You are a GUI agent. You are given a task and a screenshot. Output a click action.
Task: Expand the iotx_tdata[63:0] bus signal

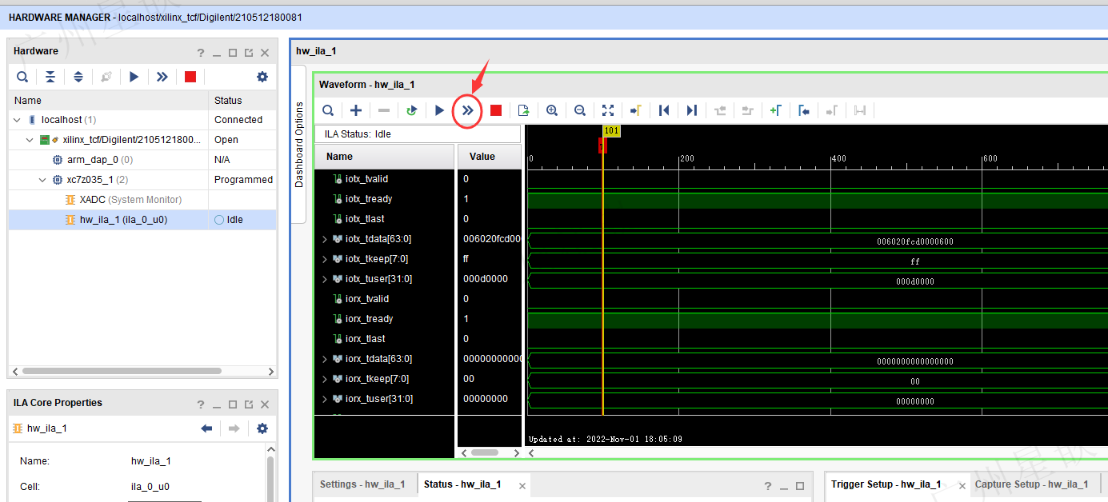[325, 239]
